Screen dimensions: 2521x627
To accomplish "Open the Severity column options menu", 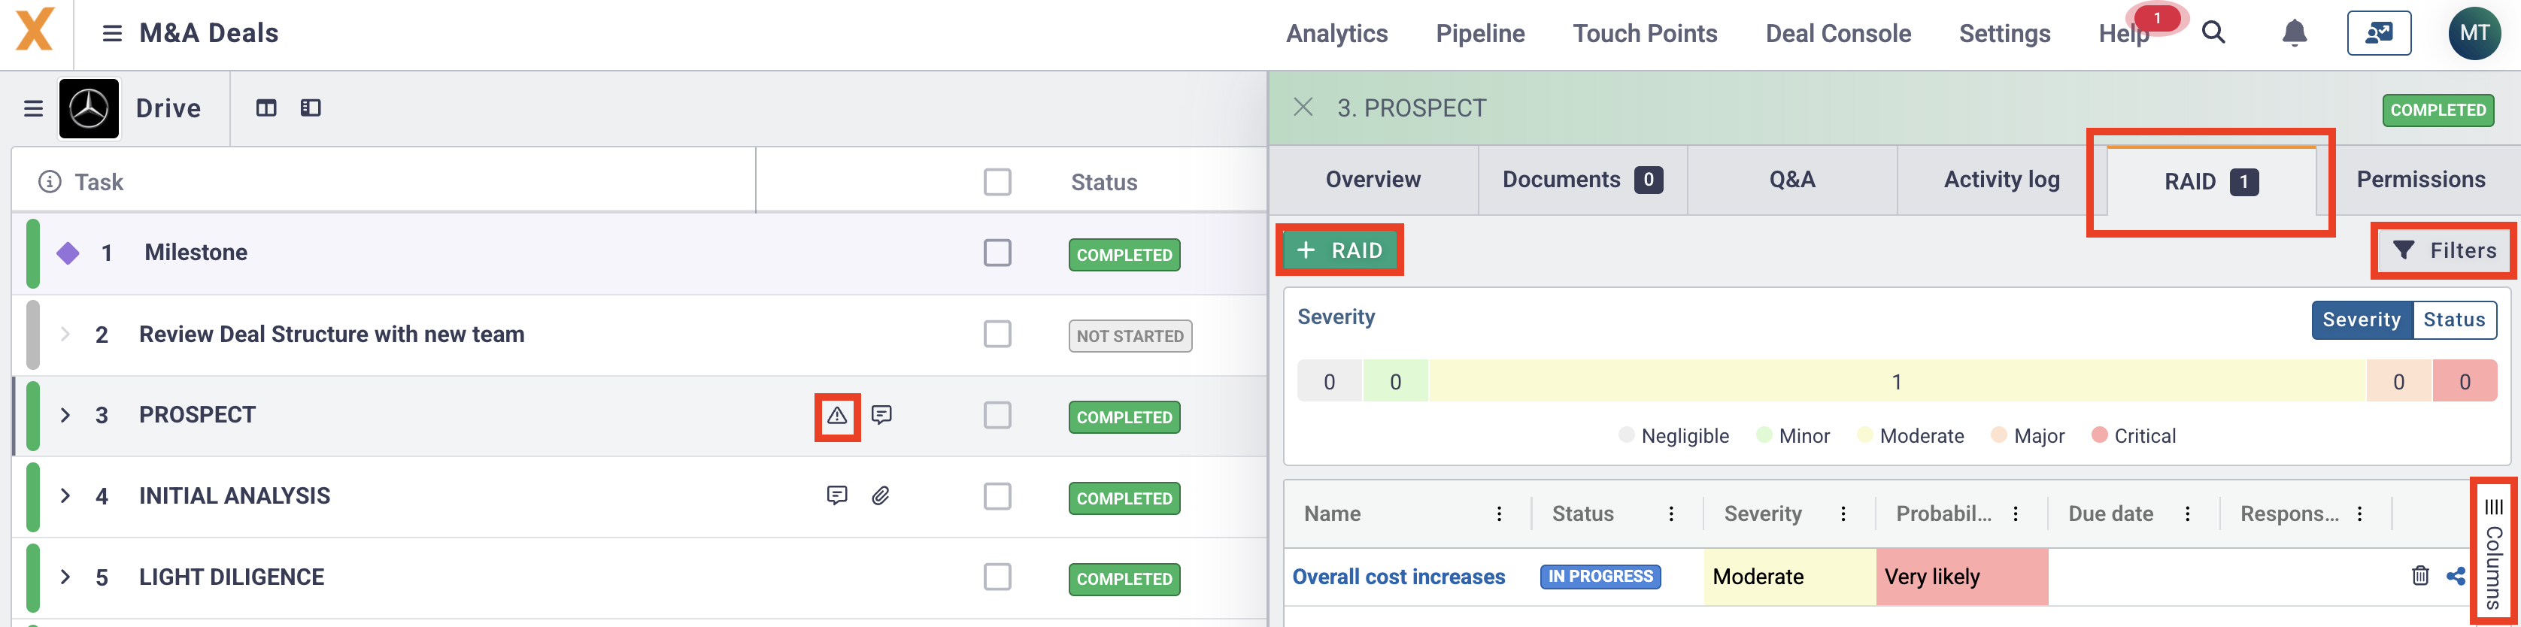I will pos(1843,514).
